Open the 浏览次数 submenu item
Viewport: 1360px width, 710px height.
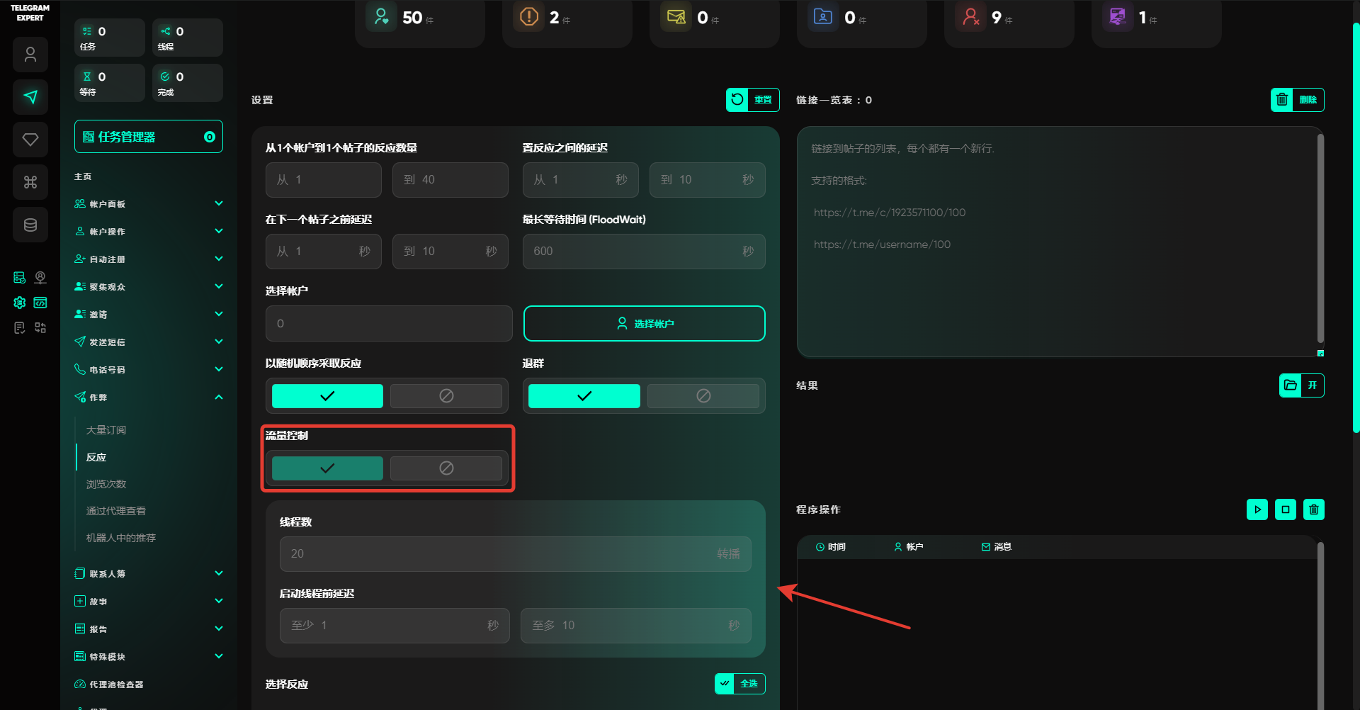coord(106,484)
